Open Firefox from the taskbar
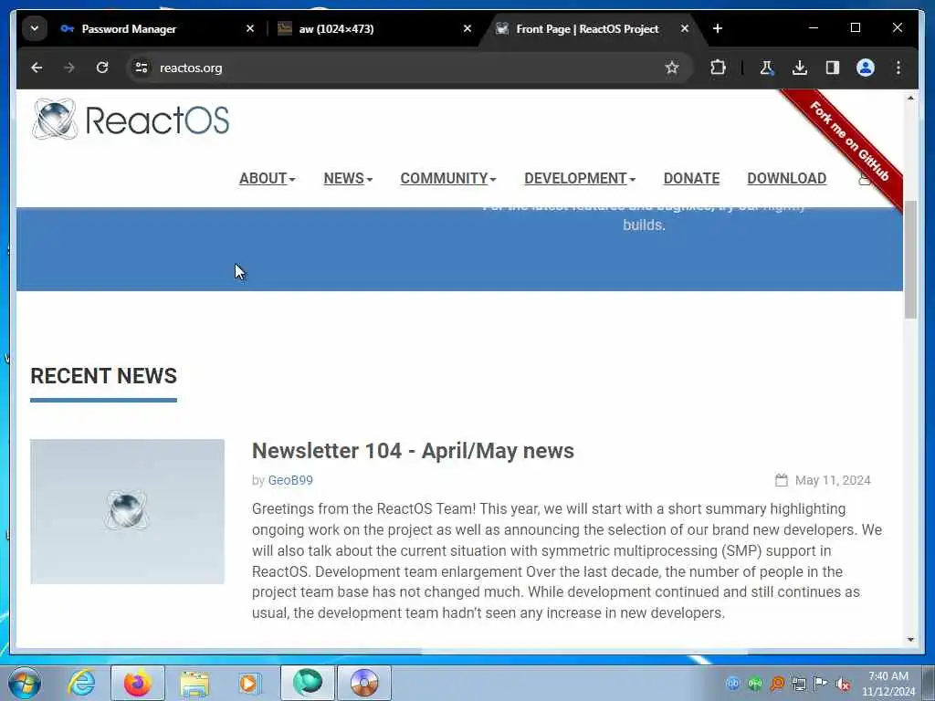 coord(138,683)
